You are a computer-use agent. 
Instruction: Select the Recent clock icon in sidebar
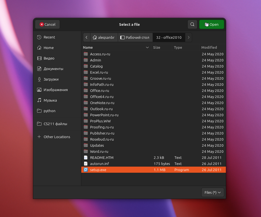(39, 37)
